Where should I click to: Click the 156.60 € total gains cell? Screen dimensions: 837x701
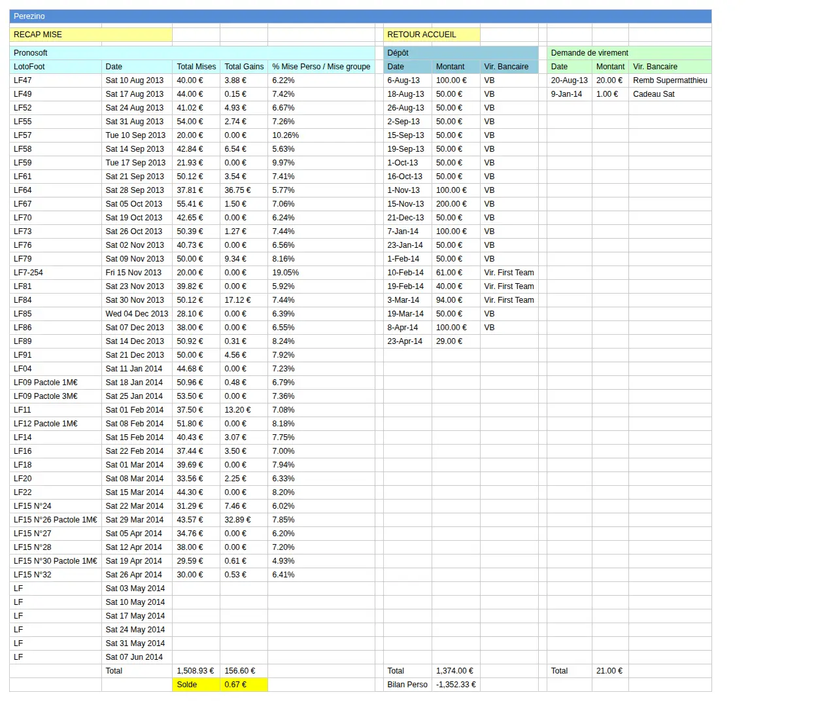pyautogui.click(x=244, y=671)
